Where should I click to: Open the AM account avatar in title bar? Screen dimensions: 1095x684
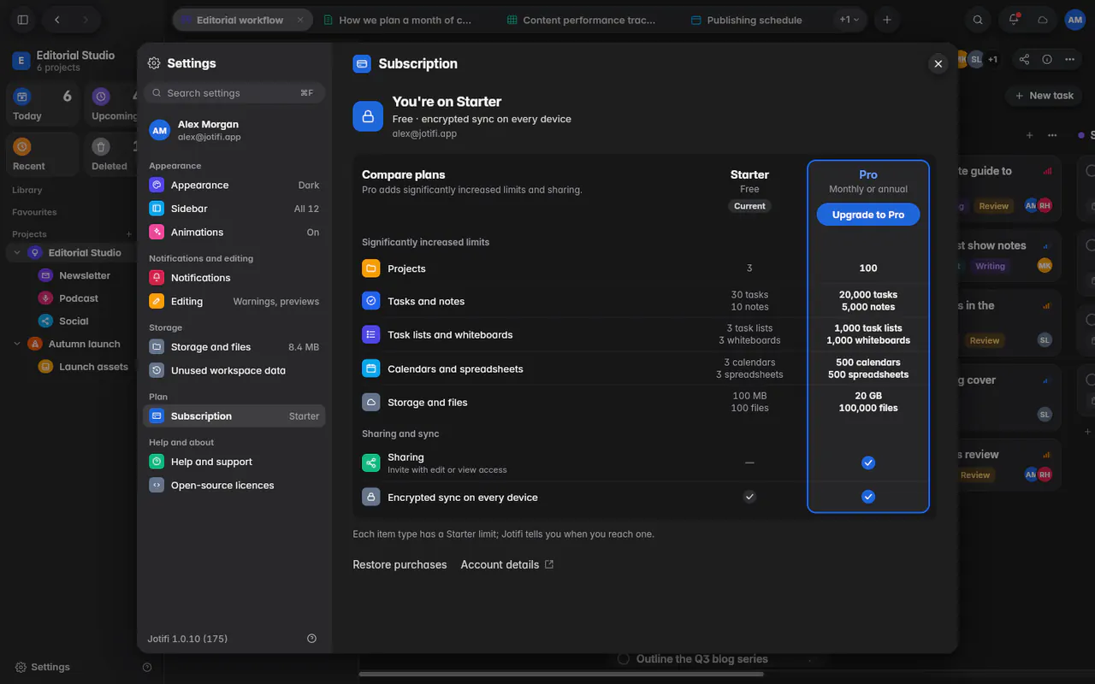click(1075, 20)
